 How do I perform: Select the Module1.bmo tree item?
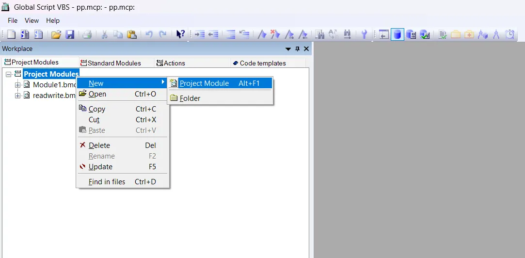coord(55,85)
